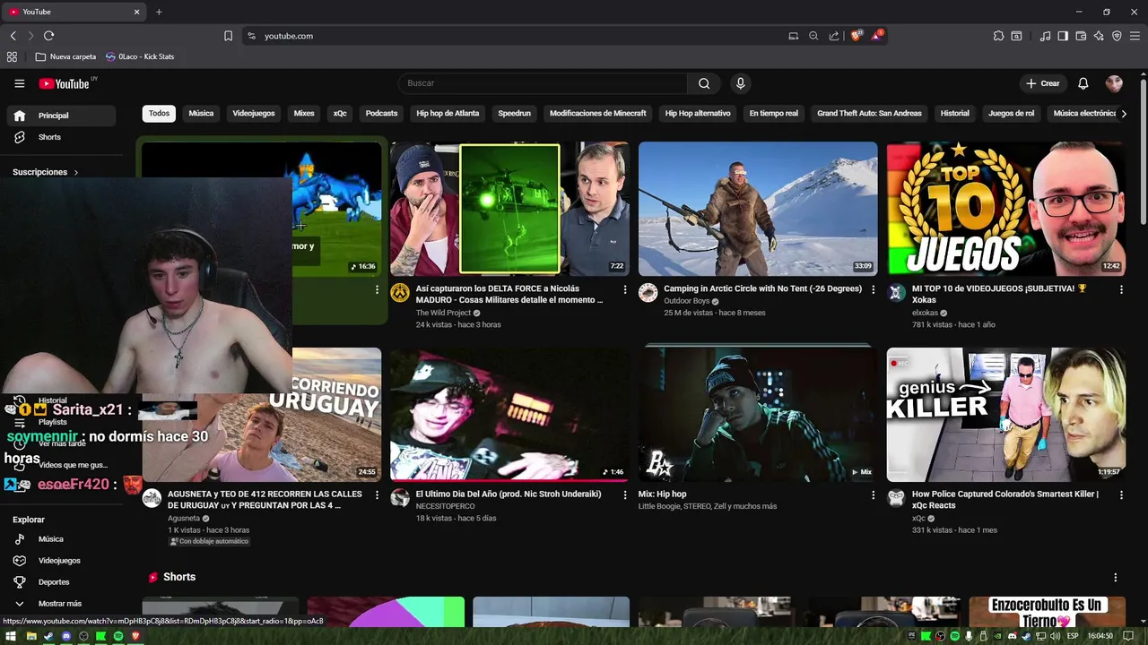Open the Brave Wallet icon
The height and width of the screenshot is (645, 1148).
click(1081, 36)
